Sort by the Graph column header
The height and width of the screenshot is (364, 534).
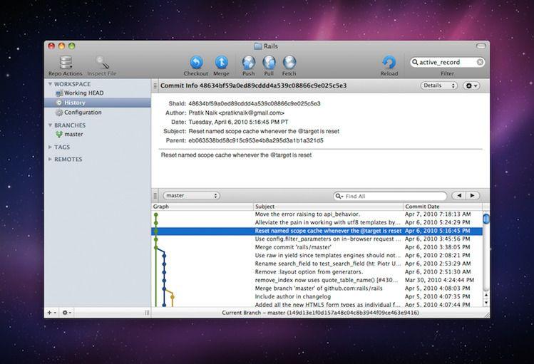point(202,207)
